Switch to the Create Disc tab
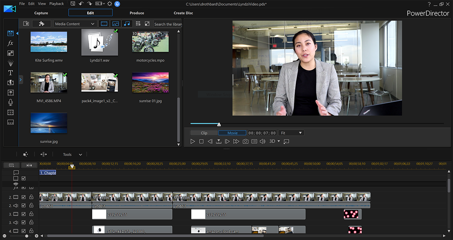The image size is (453, 240). click(183, 13)
